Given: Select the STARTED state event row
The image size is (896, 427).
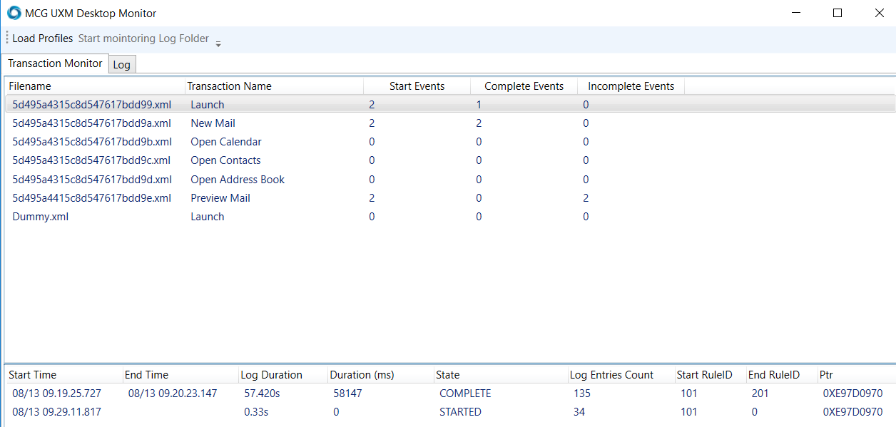Looking at the screenshot, I should point(460,412).
